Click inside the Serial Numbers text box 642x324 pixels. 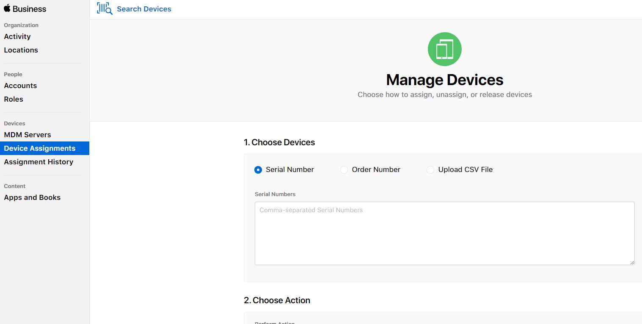coord(444,233)
